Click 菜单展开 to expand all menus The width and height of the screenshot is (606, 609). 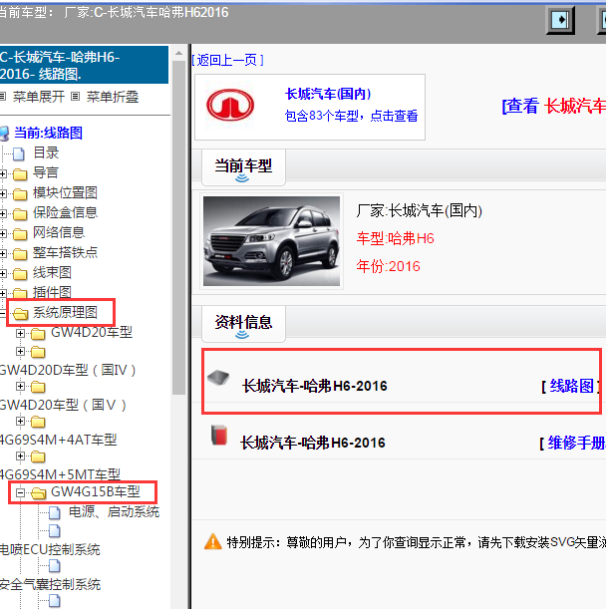click(x=39, y=97)
